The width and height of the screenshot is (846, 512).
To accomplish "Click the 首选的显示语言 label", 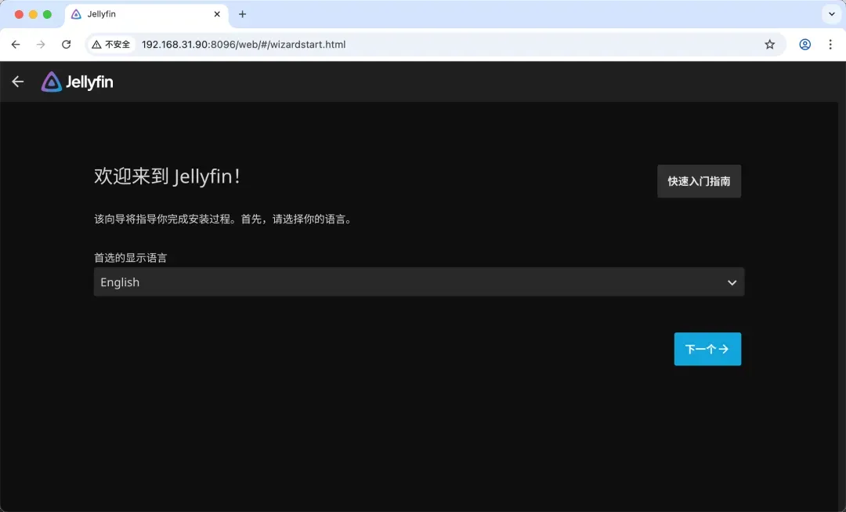I will [131, 258].
